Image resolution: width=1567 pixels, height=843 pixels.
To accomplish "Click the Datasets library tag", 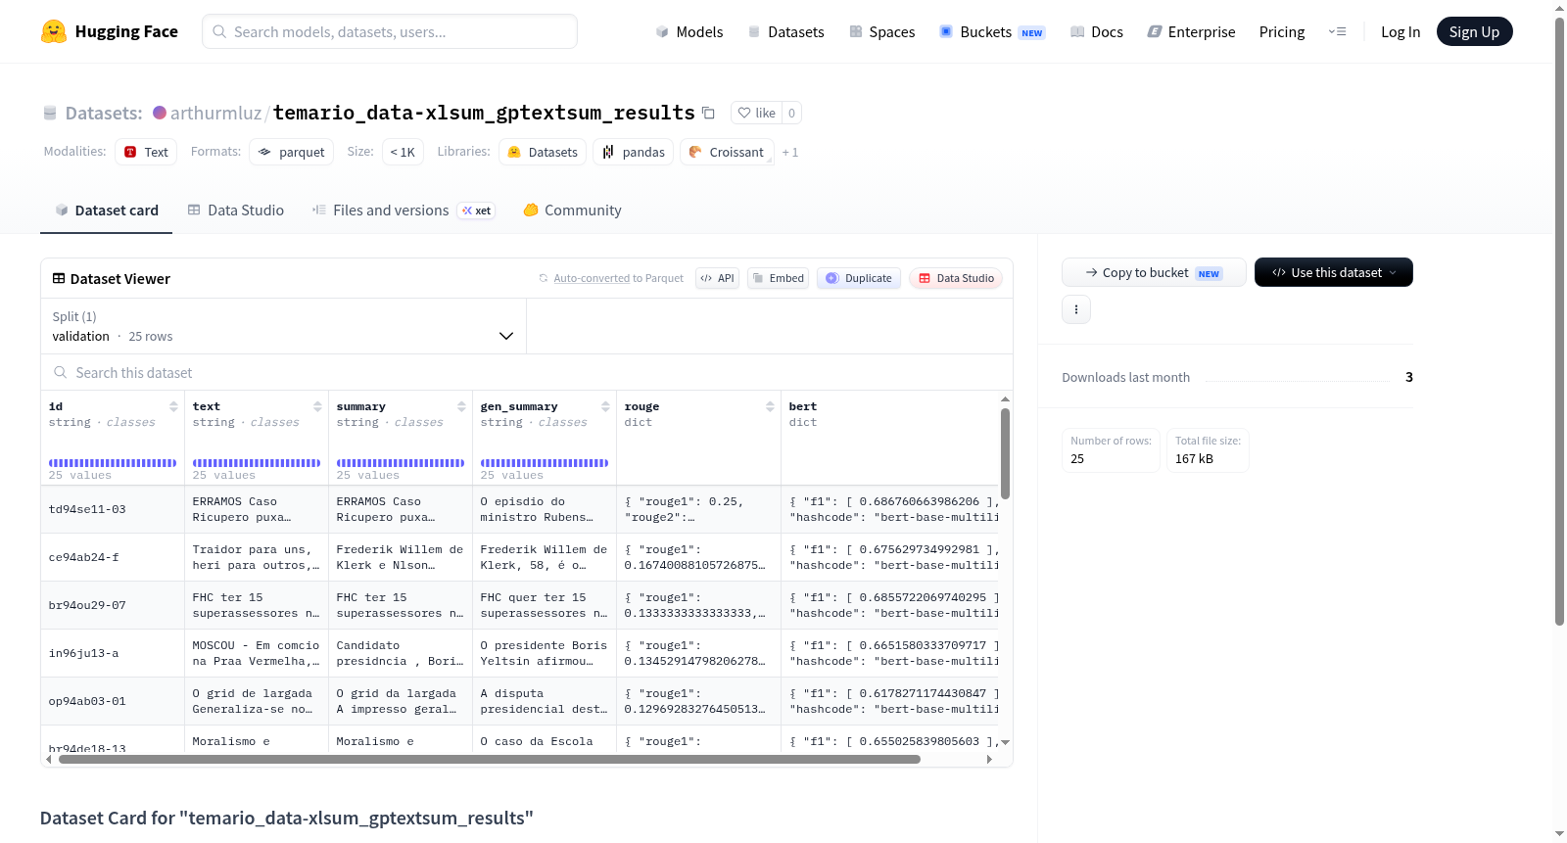I will (x=543, y=152).
